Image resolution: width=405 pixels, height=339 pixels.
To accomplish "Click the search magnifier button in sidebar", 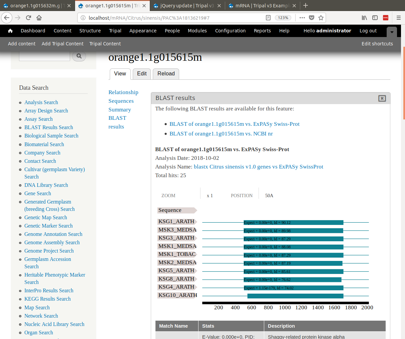I will [x=79, y=56].
